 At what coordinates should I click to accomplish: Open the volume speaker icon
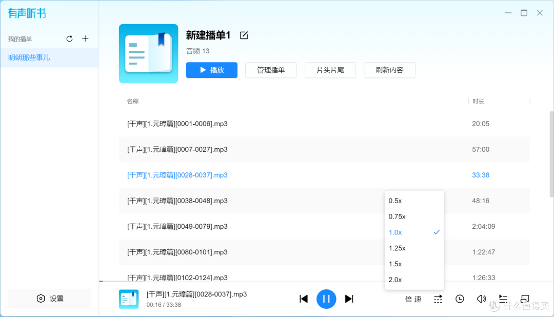point(481,299)
